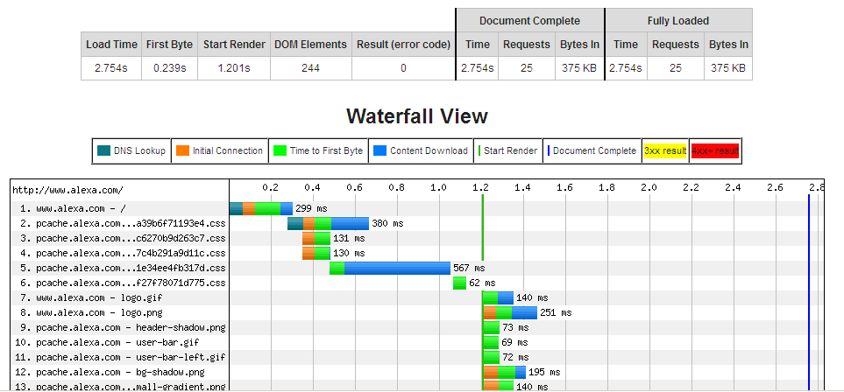Select request 12 bg-shadow.png
The width and height of the screenshot is (844, 392).
119,372
